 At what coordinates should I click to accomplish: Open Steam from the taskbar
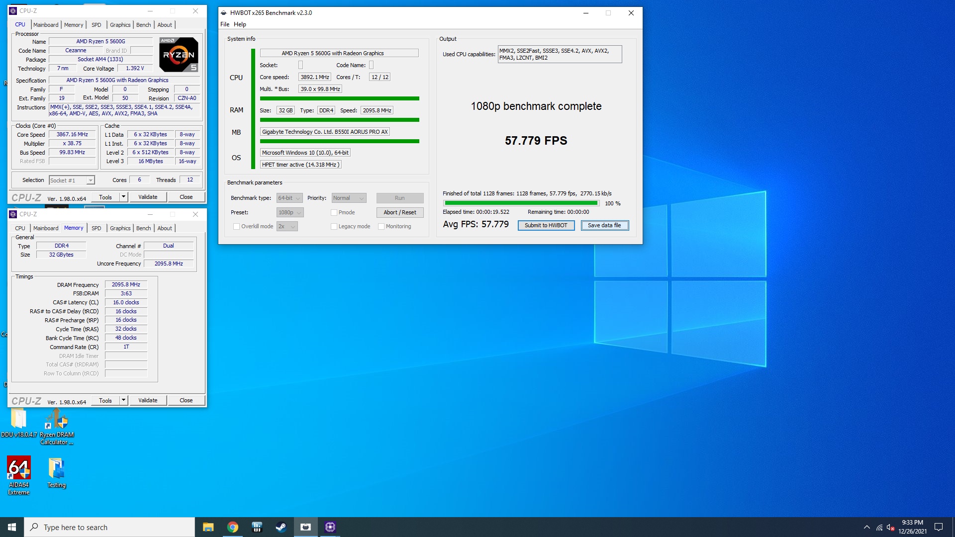pyautogui.click(x=281, y=527)
